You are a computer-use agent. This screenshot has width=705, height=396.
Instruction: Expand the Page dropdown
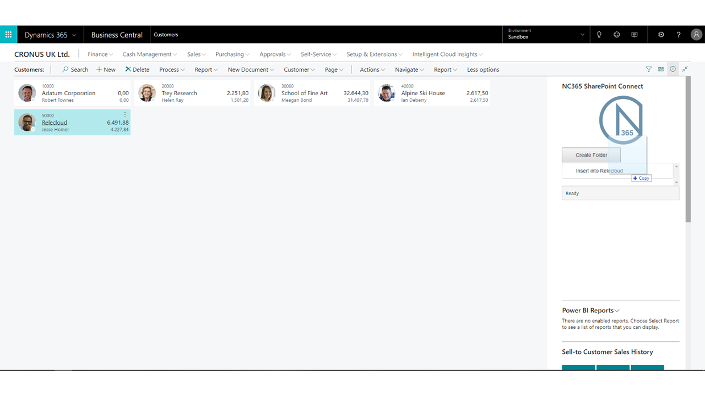tap(334, 70)
